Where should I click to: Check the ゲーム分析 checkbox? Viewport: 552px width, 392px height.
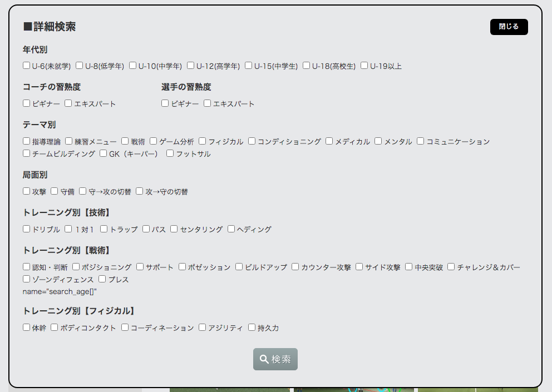pyautogui.click(x=153, y=141)
